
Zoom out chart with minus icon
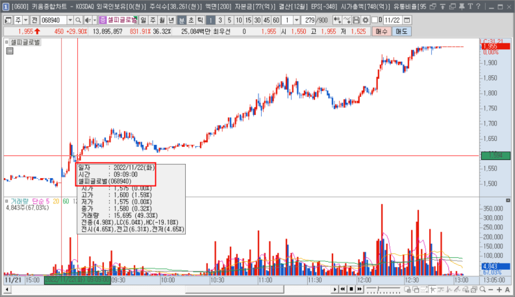point(491,289)
